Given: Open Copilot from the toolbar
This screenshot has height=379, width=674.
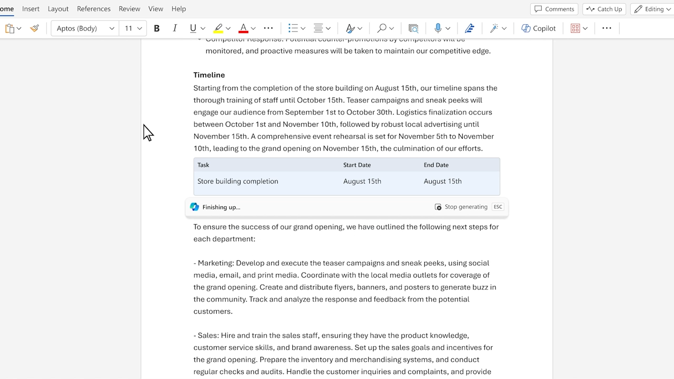Looking at the screenshot, I should (x=539, y=28).
